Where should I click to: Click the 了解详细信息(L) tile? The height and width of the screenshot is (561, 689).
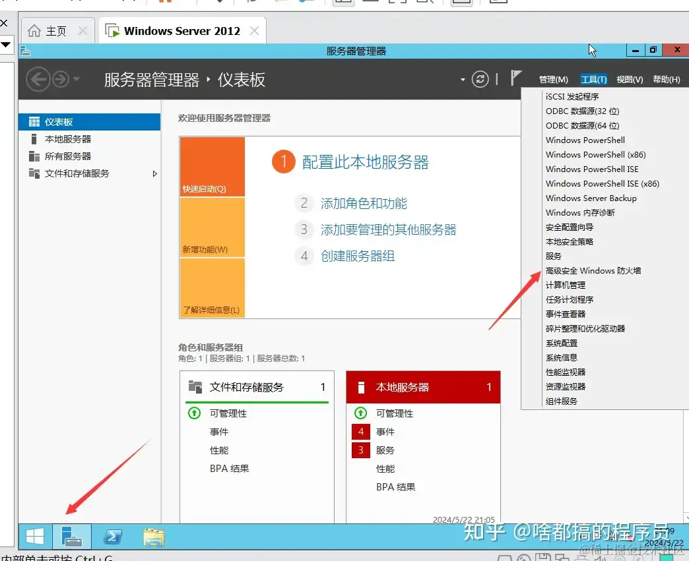click(x=213, y=288)
